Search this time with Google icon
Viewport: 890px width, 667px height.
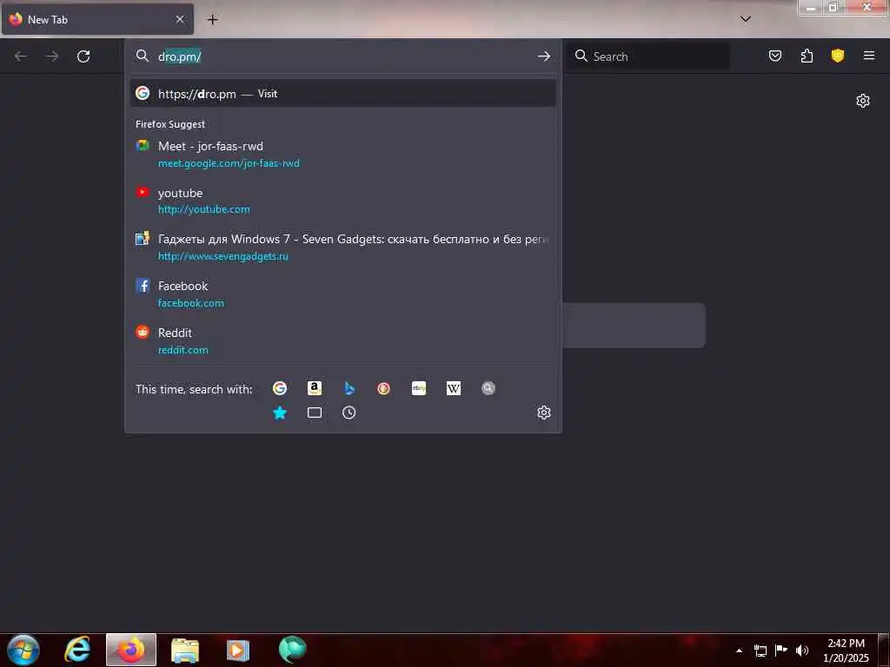point(279,388)
